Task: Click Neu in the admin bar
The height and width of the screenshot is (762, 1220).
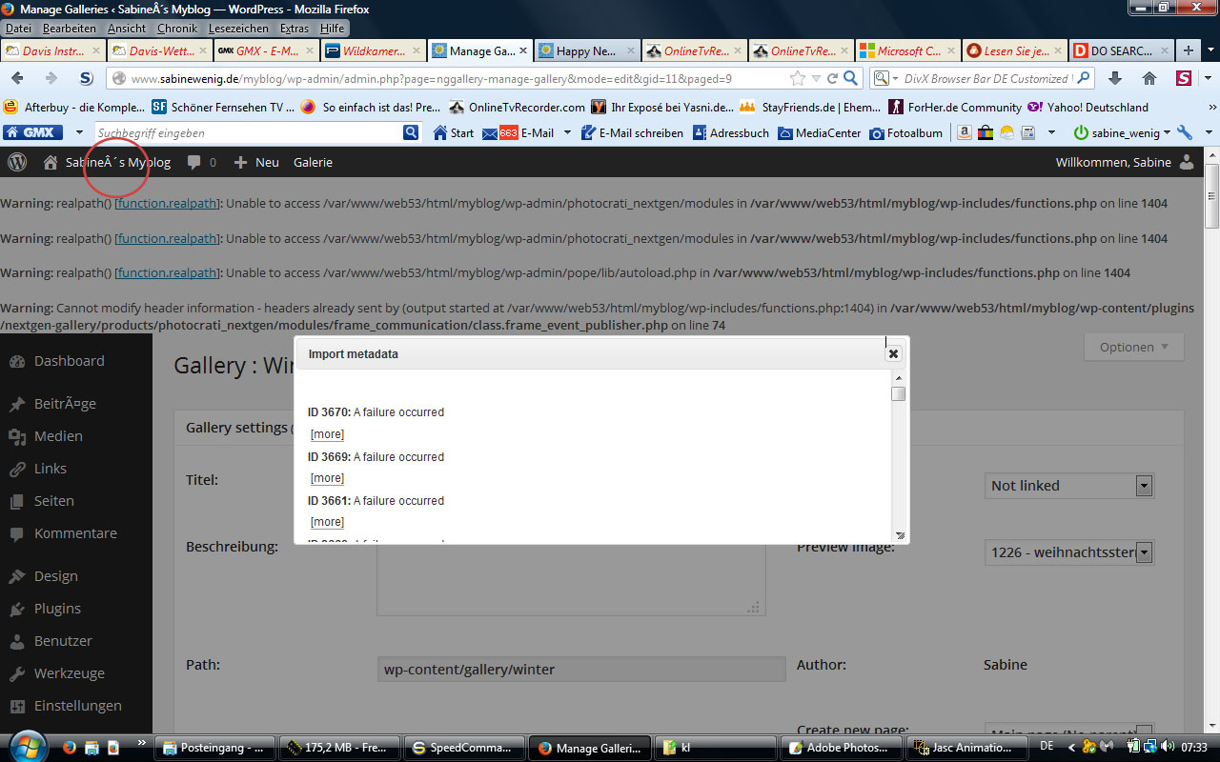Action: [256, 162]
